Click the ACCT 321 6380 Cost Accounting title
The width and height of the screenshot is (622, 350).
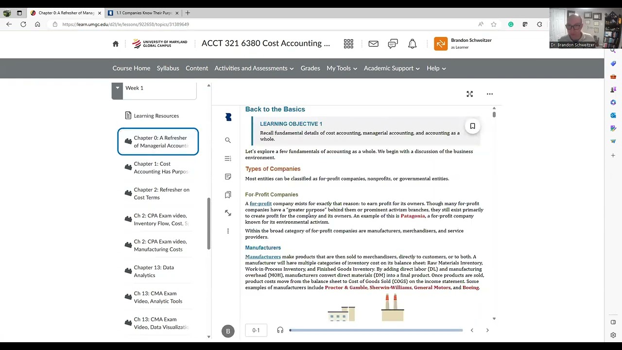tap(266, 43)
